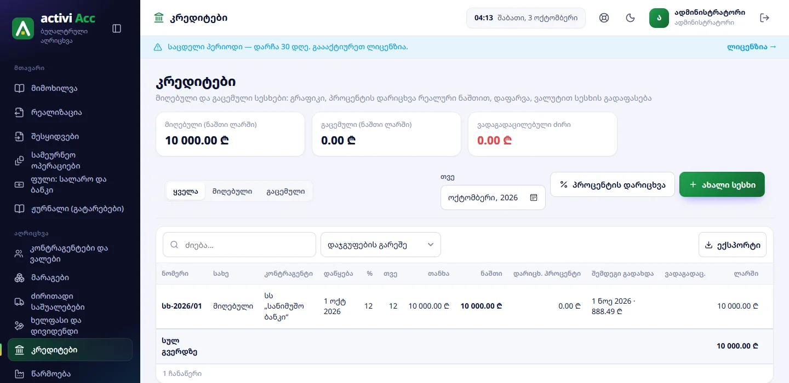Screen dimensions: 789x383
Task: Open მარაგები in sidebar
Action: [70, 277]
